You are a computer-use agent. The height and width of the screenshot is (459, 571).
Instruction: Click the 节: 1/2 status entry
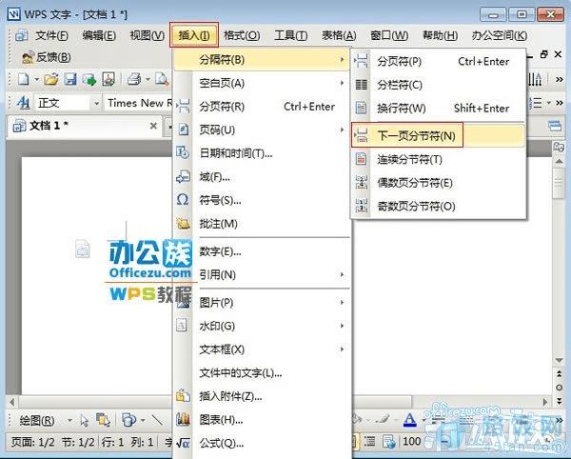tap(78, 442)
